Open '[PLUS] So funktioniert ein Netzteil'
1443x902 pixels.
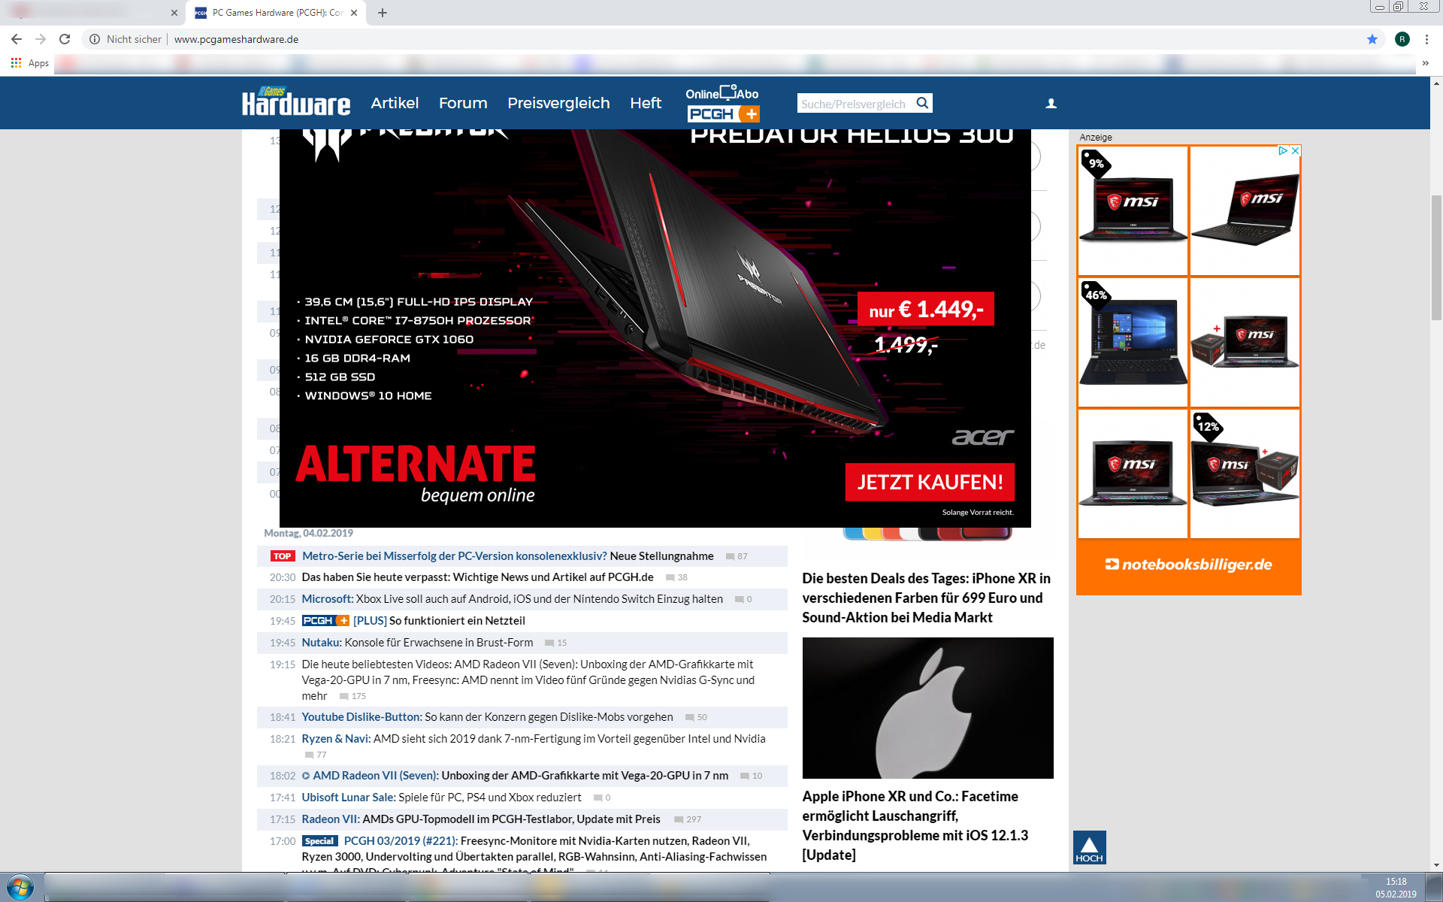439,621
